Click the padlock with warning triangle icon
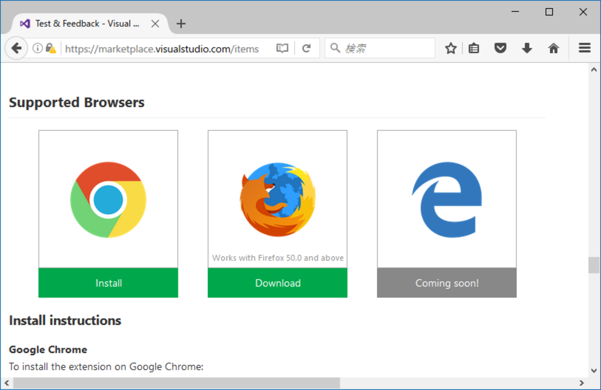Viewport: 601px width, 390px height. 51,48
